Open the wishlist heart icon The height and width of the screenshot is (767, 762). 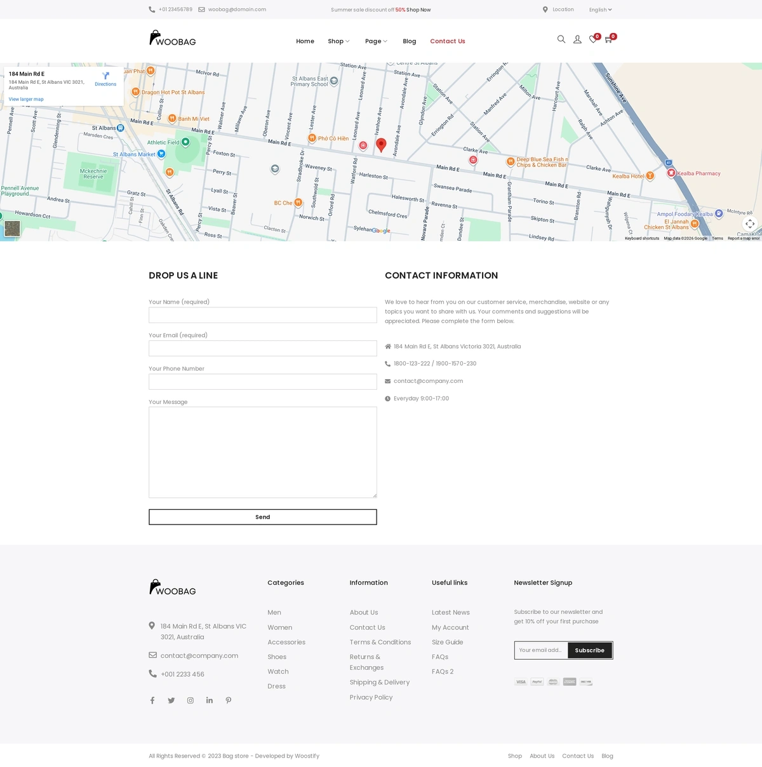[x=593, y=39]
